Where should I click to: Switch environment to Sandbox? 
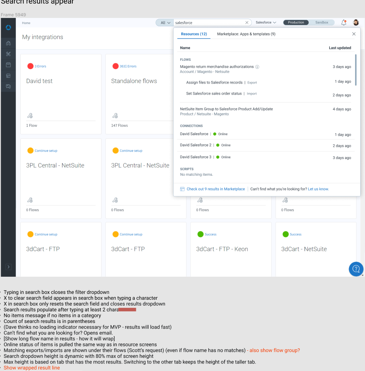[322, 23]
